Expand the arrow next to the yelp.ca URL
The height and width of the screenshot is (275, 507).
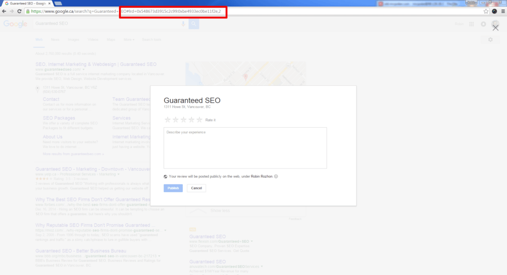[118, 174]
